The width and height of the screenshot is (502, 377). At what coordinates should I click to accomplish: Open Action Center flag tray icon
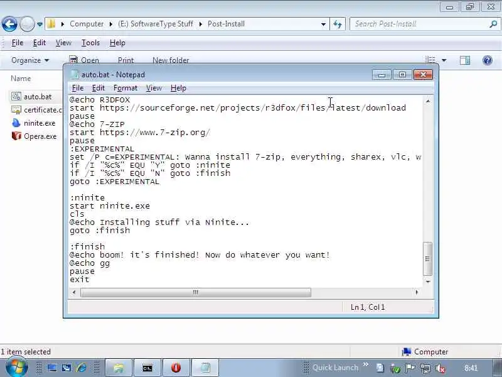click(x=410, y=368)
